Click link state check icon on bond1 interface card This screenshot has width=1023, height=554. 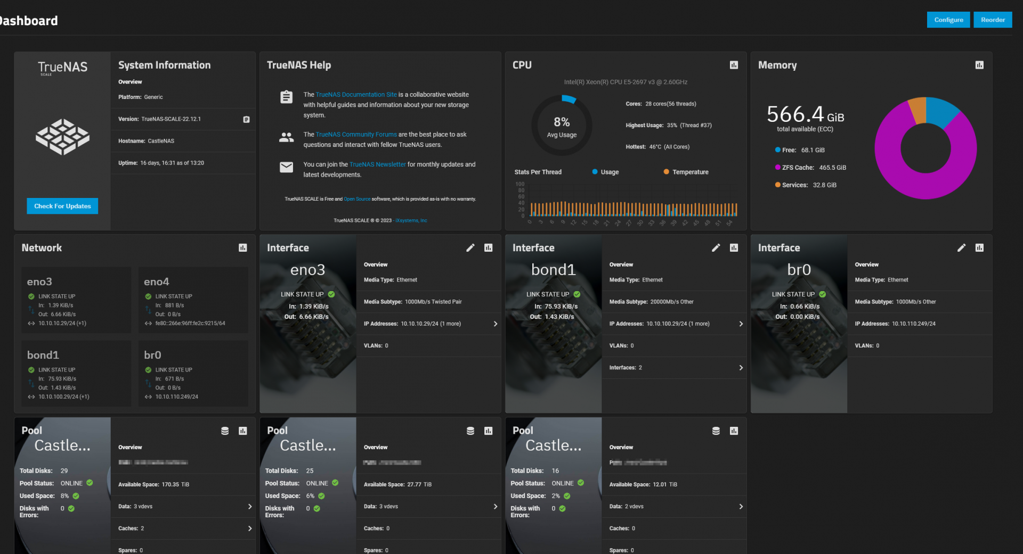577,294
